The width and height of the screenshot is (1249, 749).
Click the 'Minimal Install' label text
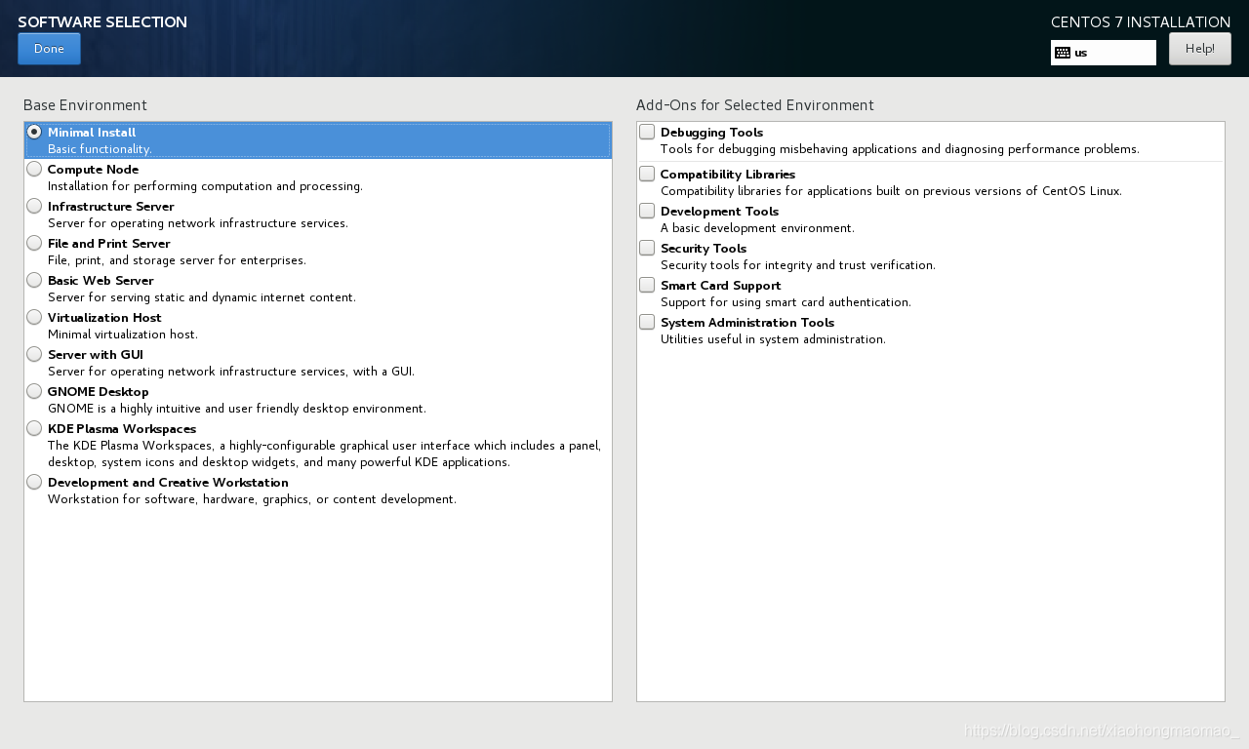coord(92,133)
